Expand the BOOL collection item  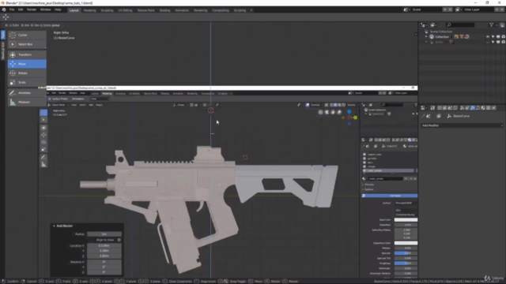tap(426, 42)
